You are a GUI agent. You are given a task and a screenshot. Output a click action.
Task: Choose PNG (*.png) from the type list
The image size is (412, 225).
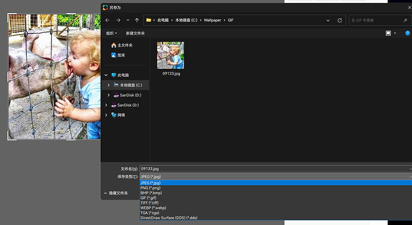pos(276,188)
